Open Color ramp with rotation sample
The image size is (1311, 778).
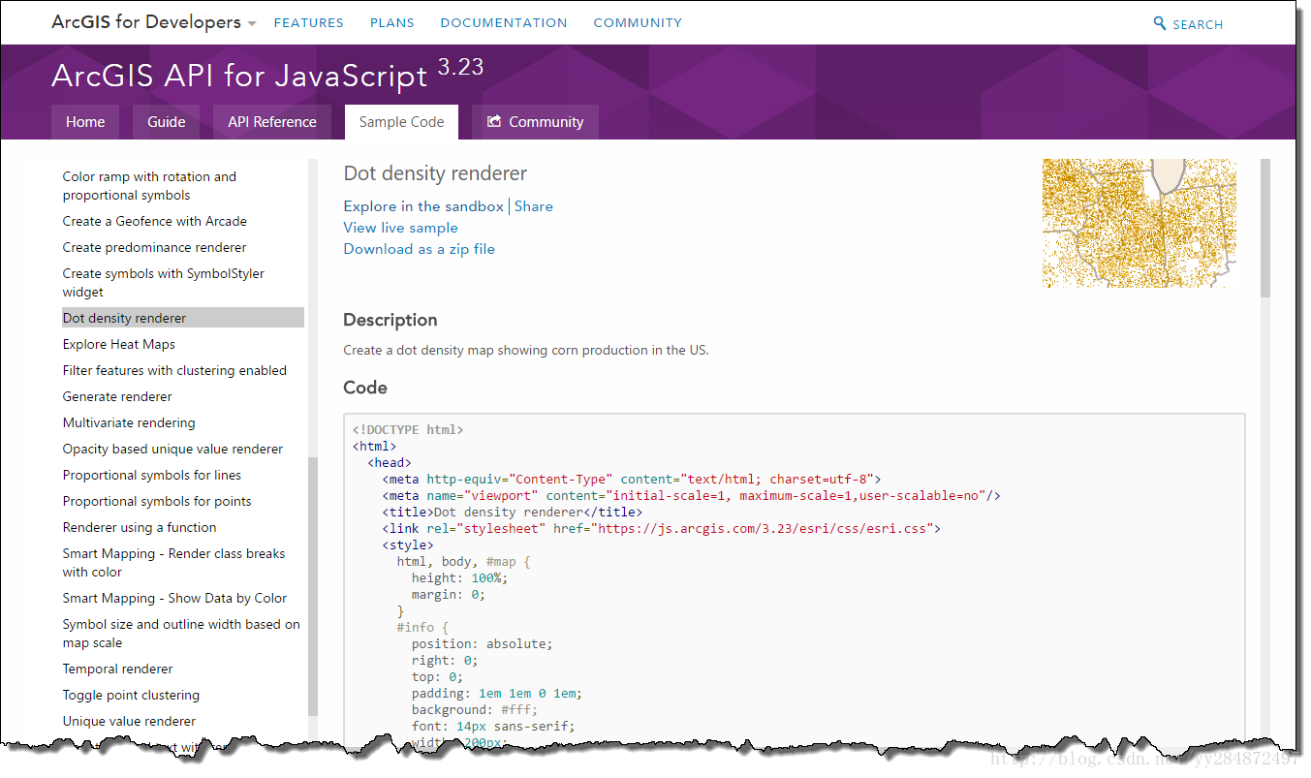point(149,186)
